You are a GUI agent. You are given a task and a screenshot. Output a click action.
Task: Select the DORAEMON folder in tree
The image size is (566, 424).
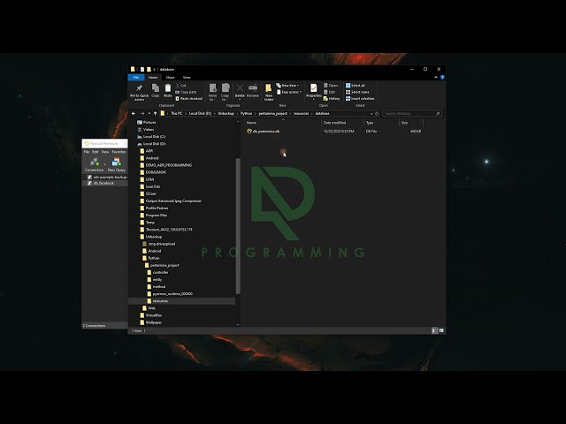(153, 172)
